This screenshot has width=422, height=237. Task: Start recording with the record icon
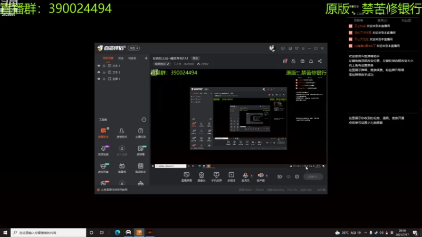[x=280, y=176]
